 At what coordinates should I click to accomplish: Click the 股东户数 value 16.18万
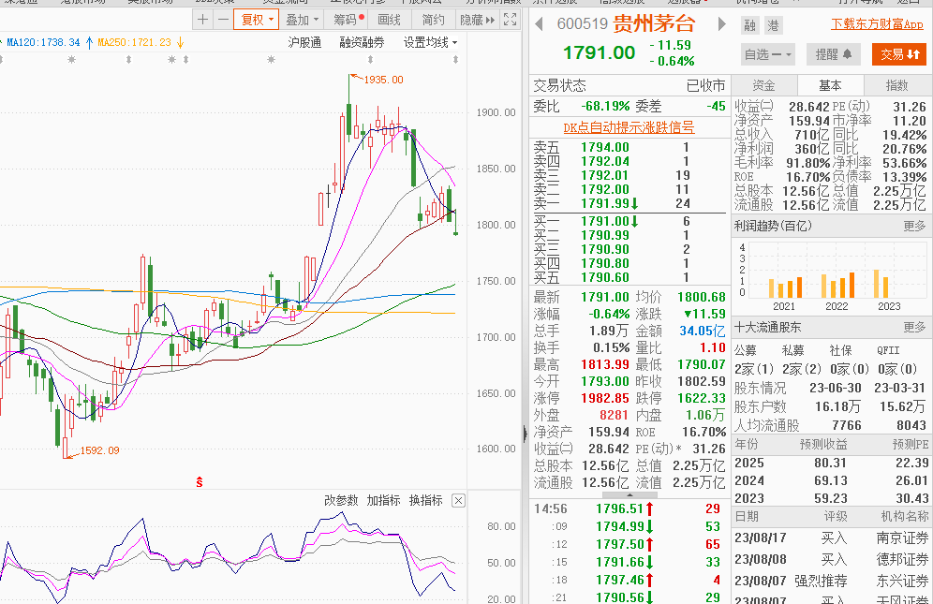click(x=838, y=407)
